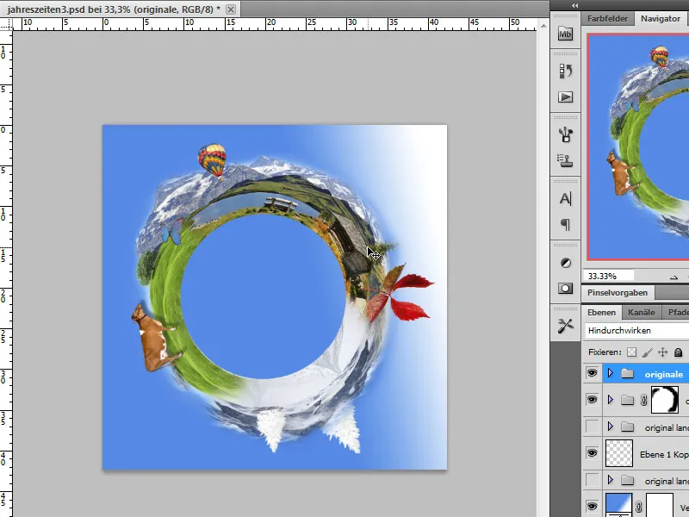Switch to the Pfade tab

pos(678,313)
